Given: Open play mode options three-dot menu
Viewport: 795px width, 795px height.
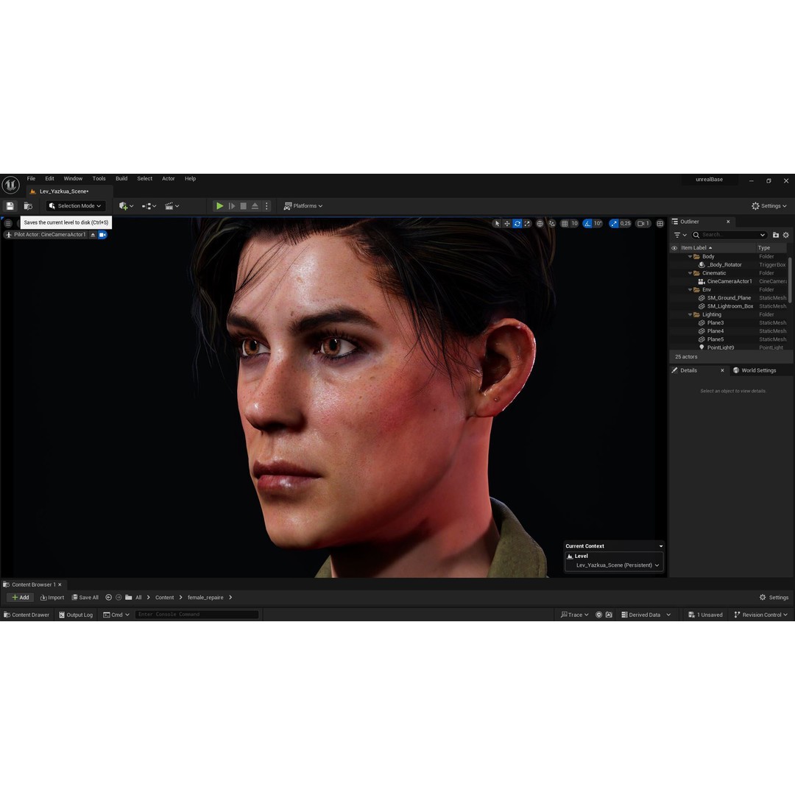Looking at the screenshot, I should 266,206.
